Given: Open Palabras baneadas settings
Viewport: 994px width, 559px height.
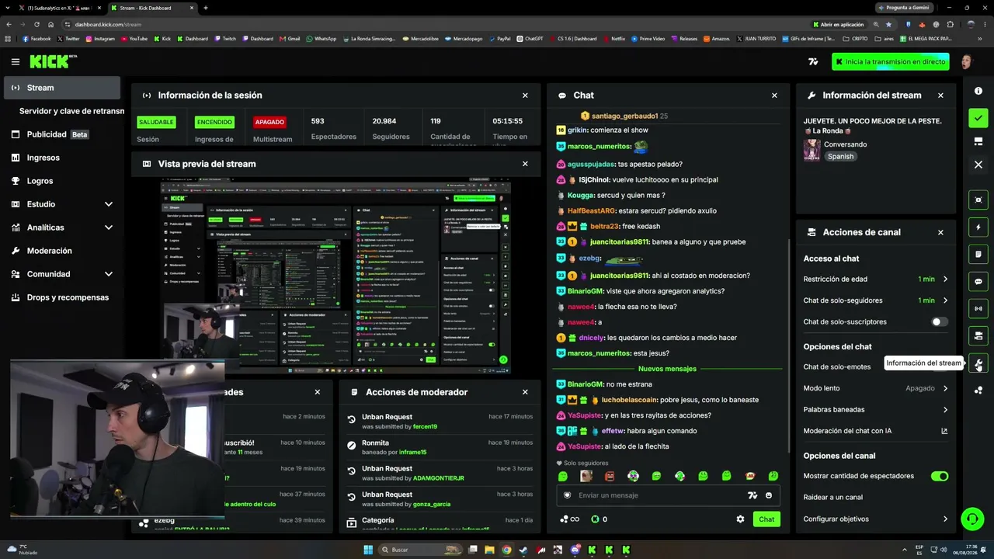Looking at the screenshot, I should click(876, 409).
